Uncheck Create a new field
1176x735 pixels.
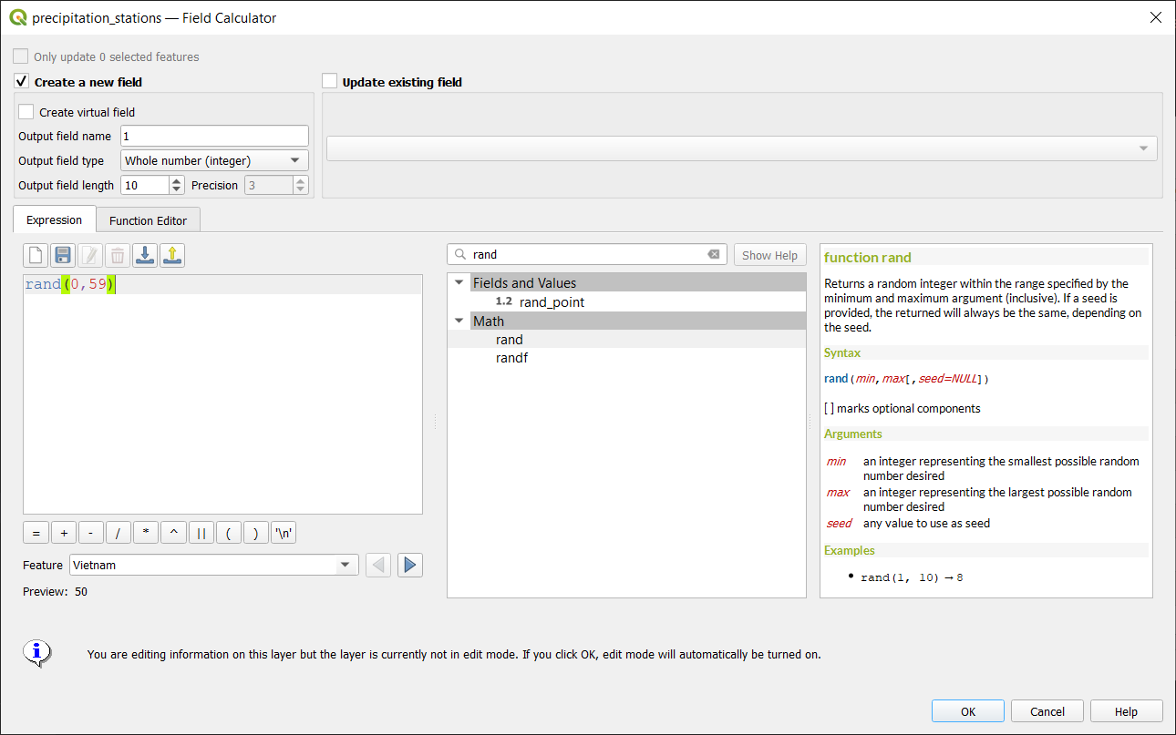(x=22, y=81)
